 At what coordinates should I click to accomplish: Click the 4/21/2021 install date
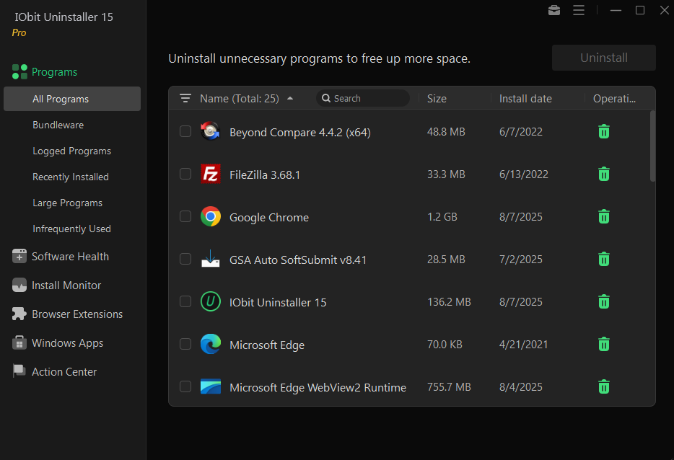tap(524, 345)
